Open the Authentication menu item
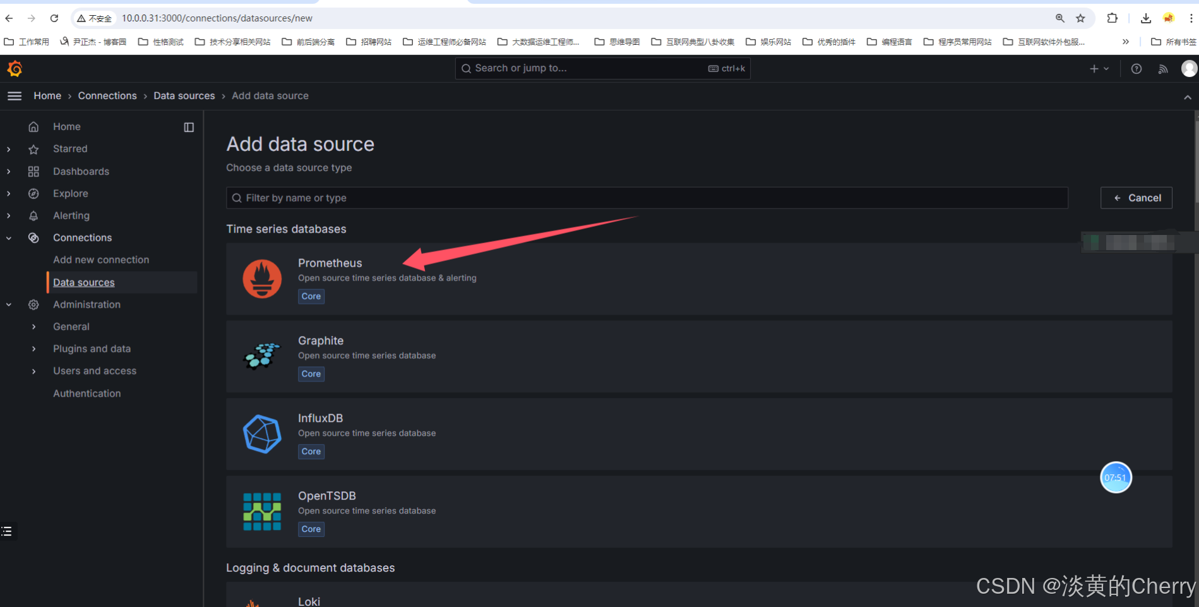 pyautogui.click(x=86, y=394)
